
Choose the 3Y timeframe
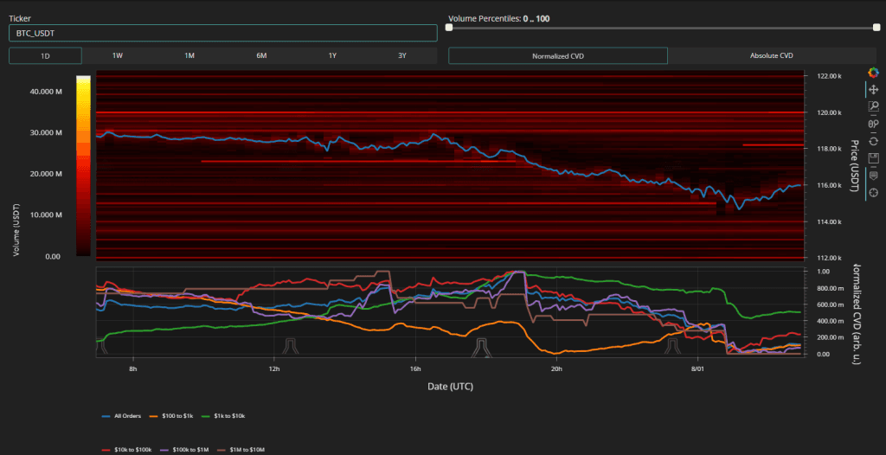[x=401, y=55]
